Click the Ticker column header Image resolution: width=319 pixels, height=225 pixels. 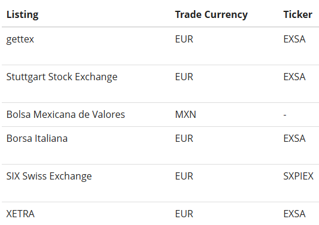point(298,14)
